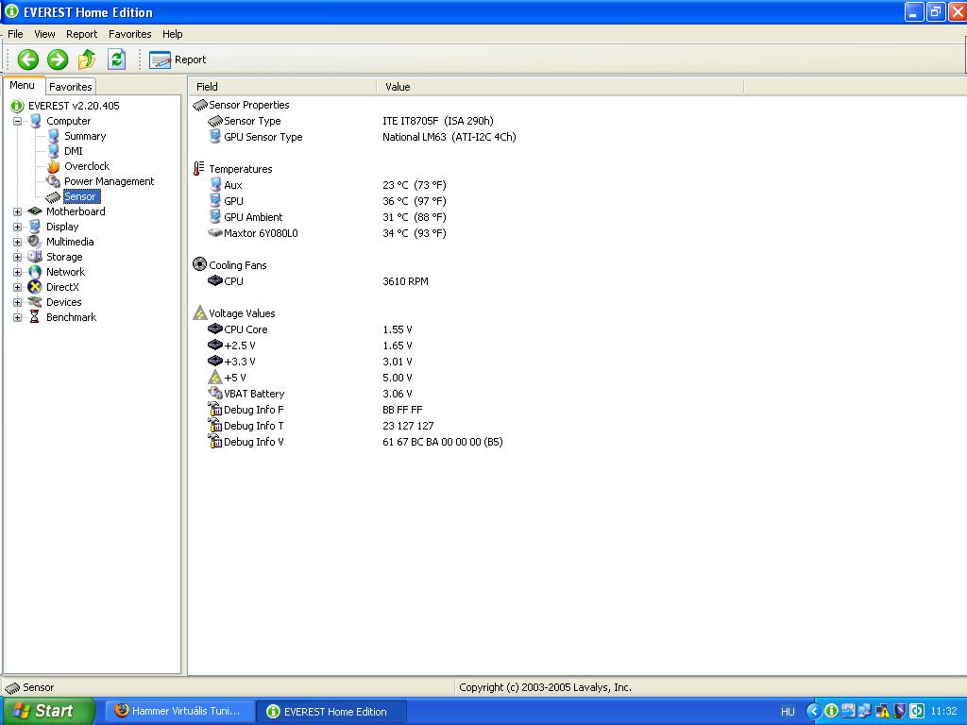The image size is (967, 725).
Task: Open the View menu
Action: pos(44,34)
